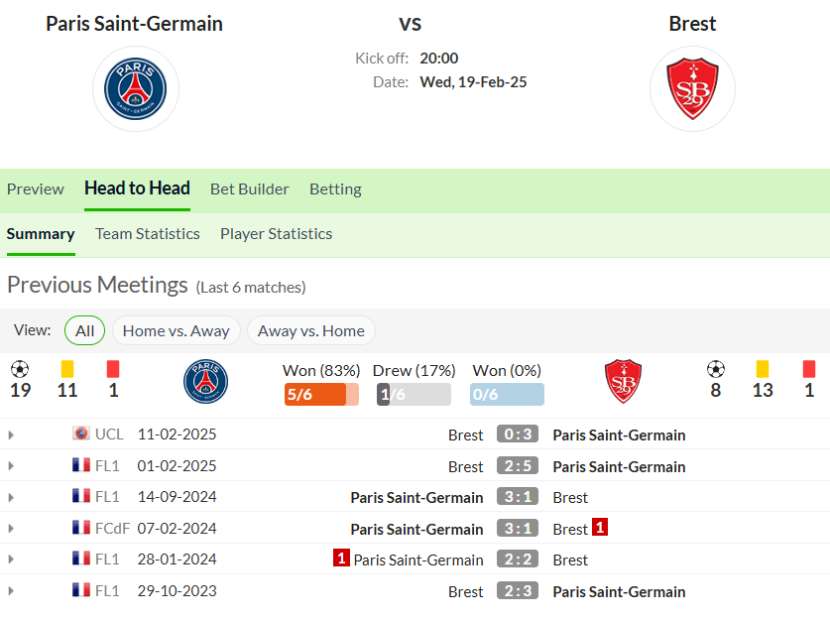830x622 pixels.
Task: Click red card badge beside Brest on 07-02-2024
Action: coord(600,527)
